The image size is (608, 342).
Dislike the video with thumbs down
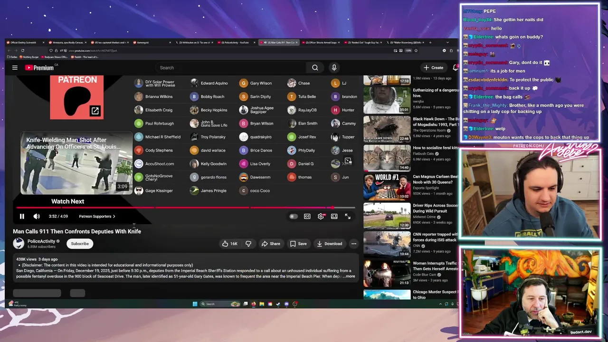(248, 244)
